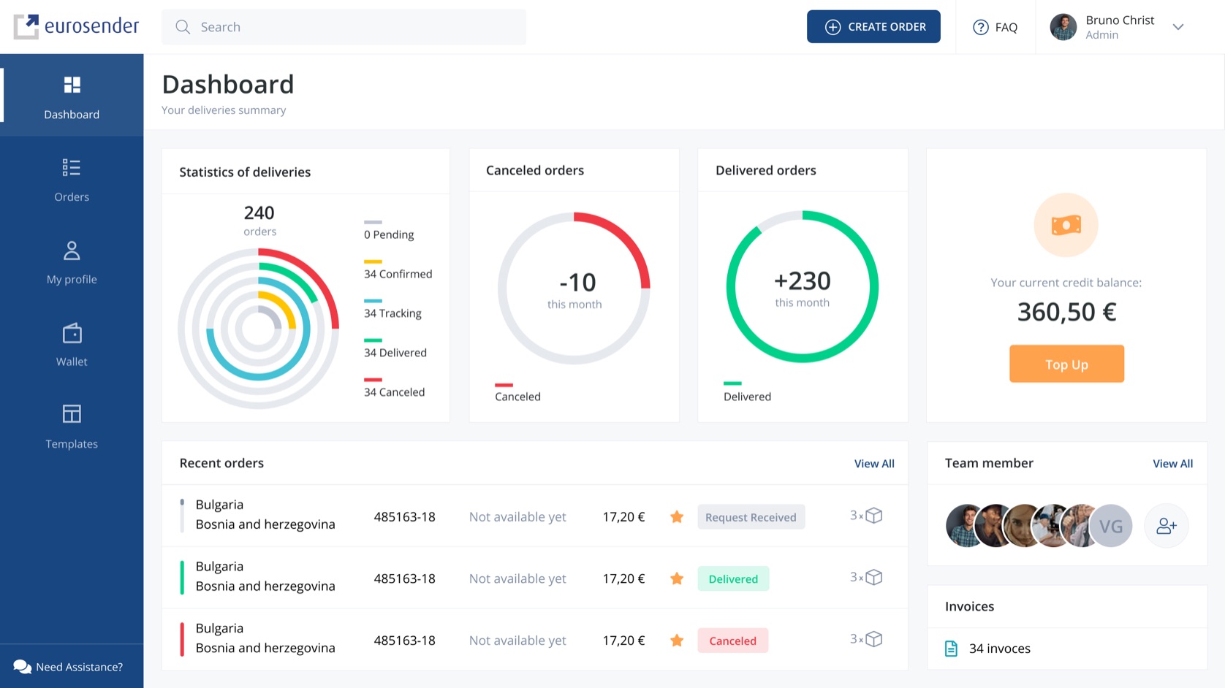1225x688 pixels.
Task: Click the VG team member avatar
Action: point(1111,526)
